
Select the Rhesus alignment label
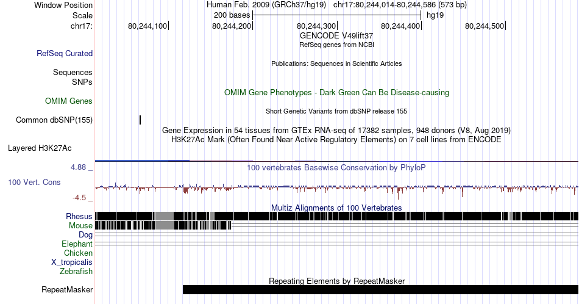[x=79, y=216]
